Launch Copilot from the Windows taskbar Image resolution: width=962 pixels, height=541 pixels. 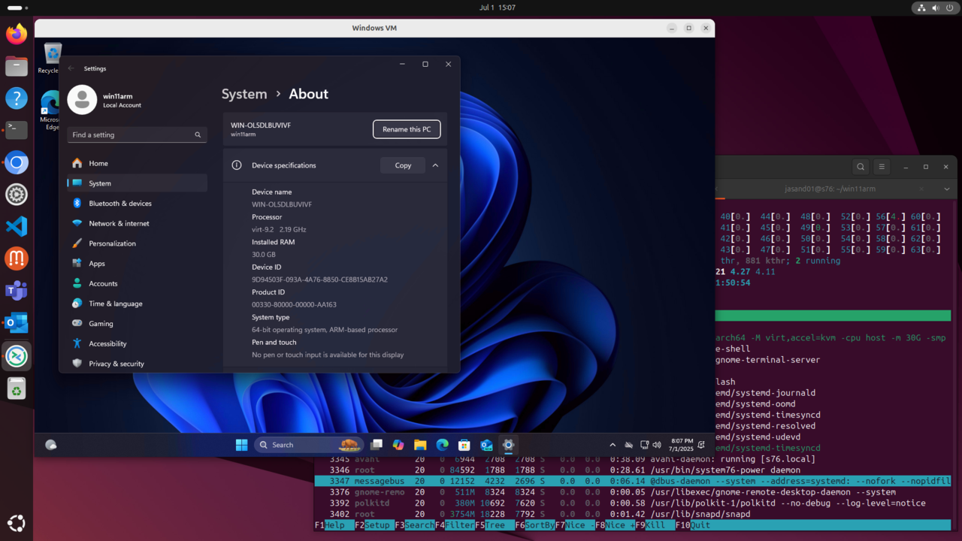click(x=398, y=444)
